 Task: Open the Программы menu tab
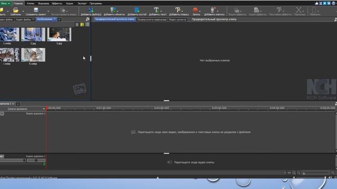(96, 4)
